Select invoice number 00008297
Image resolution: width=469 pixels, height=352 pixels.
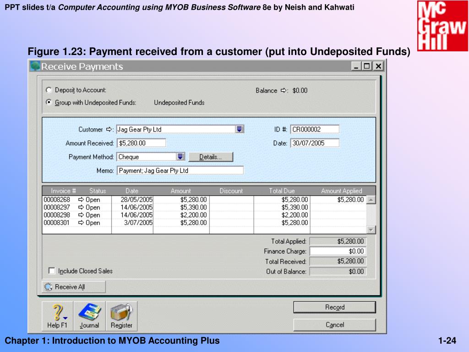pos(57,208)
